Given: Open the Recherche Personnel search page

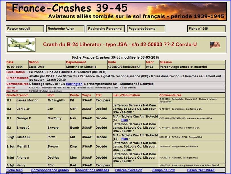Looking at the screenshot, I should coord(105,29).
